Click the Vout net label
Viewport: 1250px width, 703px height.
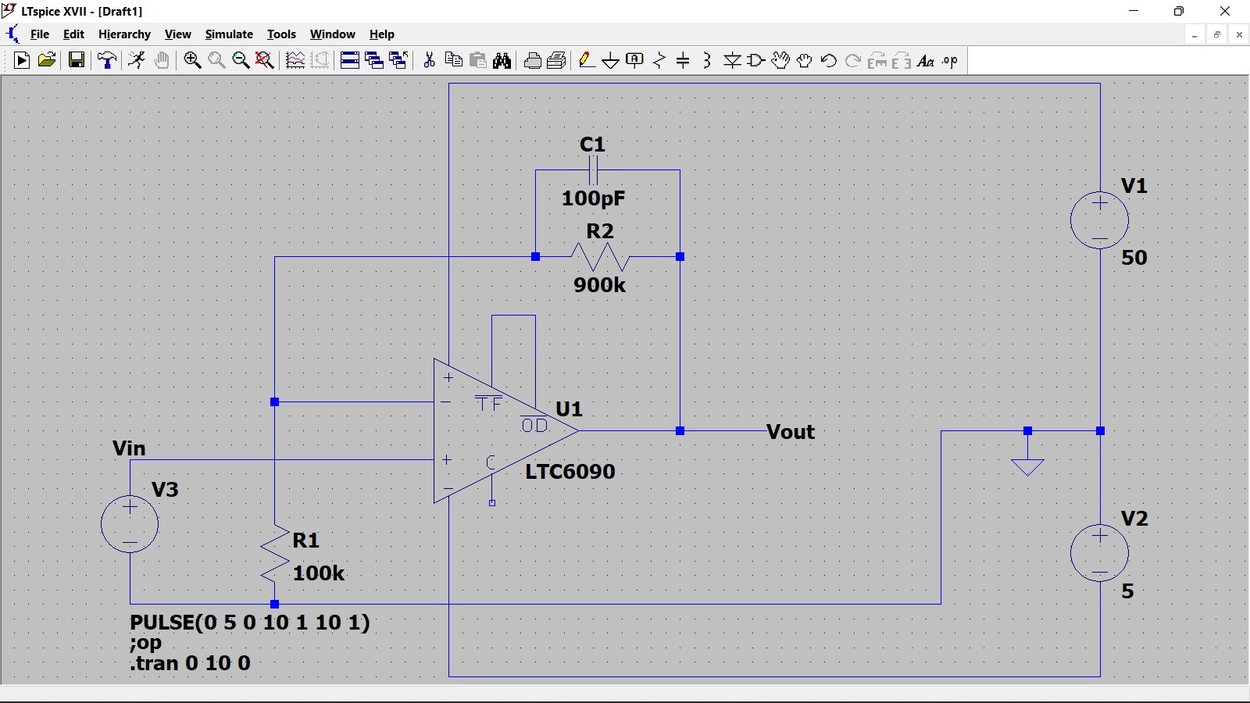point(791,432)
